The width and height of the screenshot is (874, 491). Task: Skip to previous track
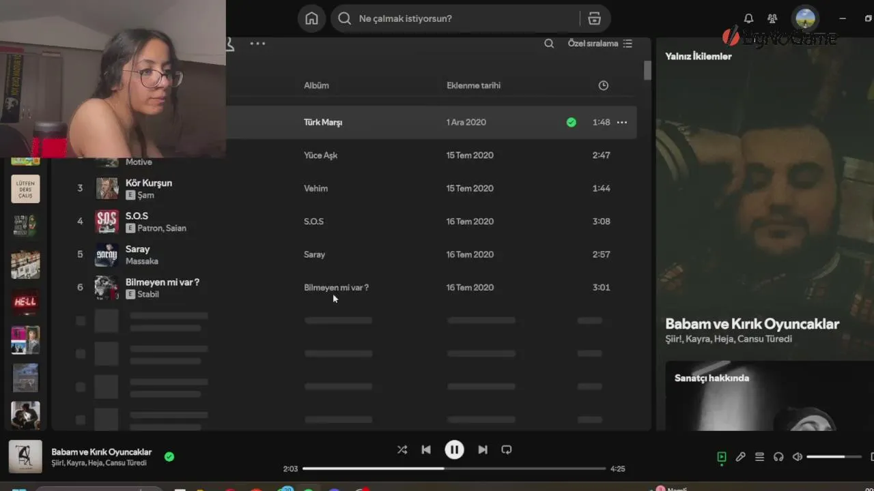(426, 449)
